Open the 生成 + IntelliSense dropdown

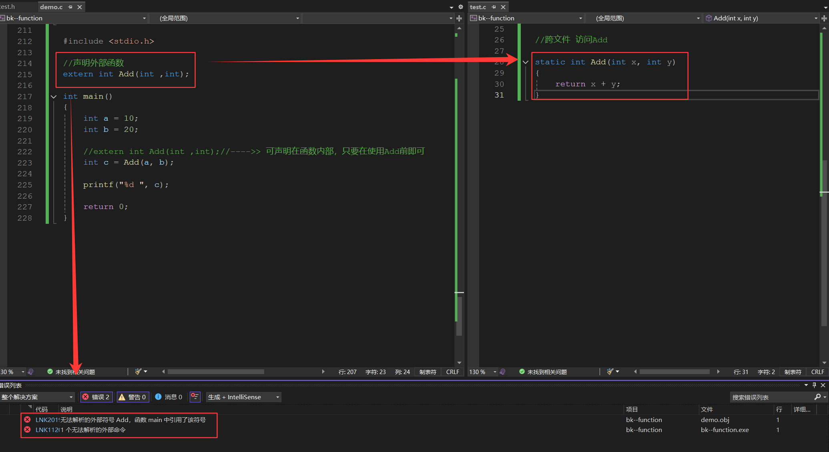coord(243,397)
